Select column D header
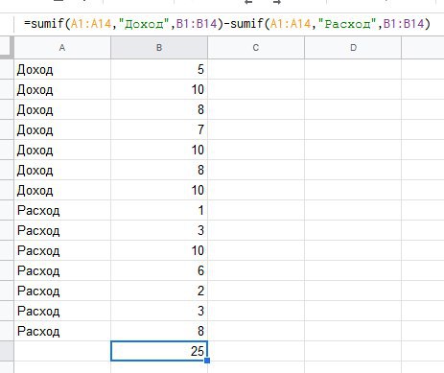 pos(353,48)
